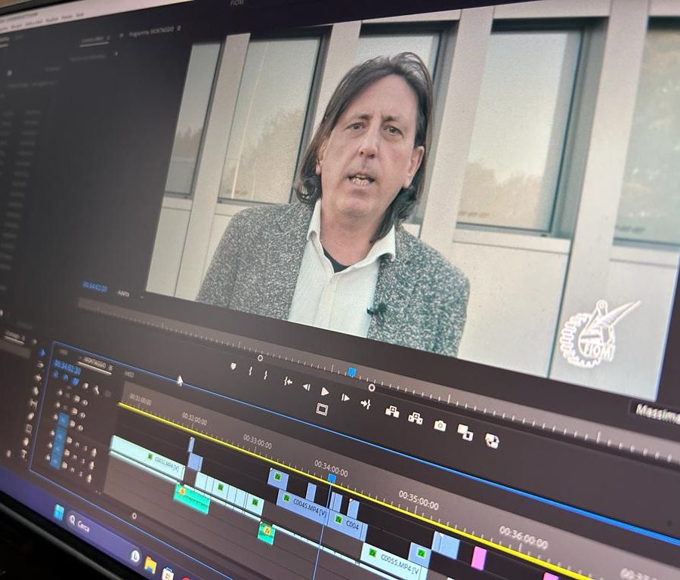
Task: Select the Rectangle tool
Action: 29,429
